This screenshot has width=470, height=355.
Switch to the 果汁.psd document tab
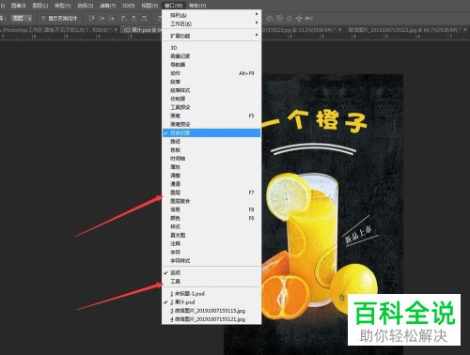point(141,30)
